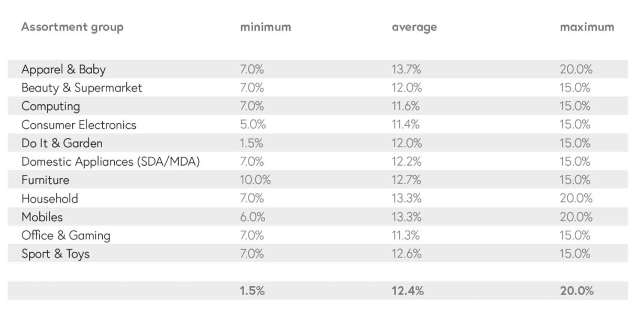Click the 'Computing' row label
This screenshot has height=314, width=633.
pos(51,106)
